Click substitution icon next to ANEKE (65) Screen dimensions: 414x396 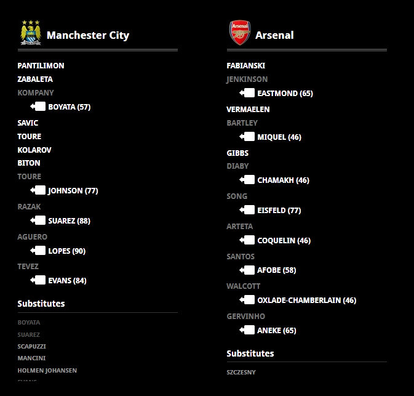(247, 330)
